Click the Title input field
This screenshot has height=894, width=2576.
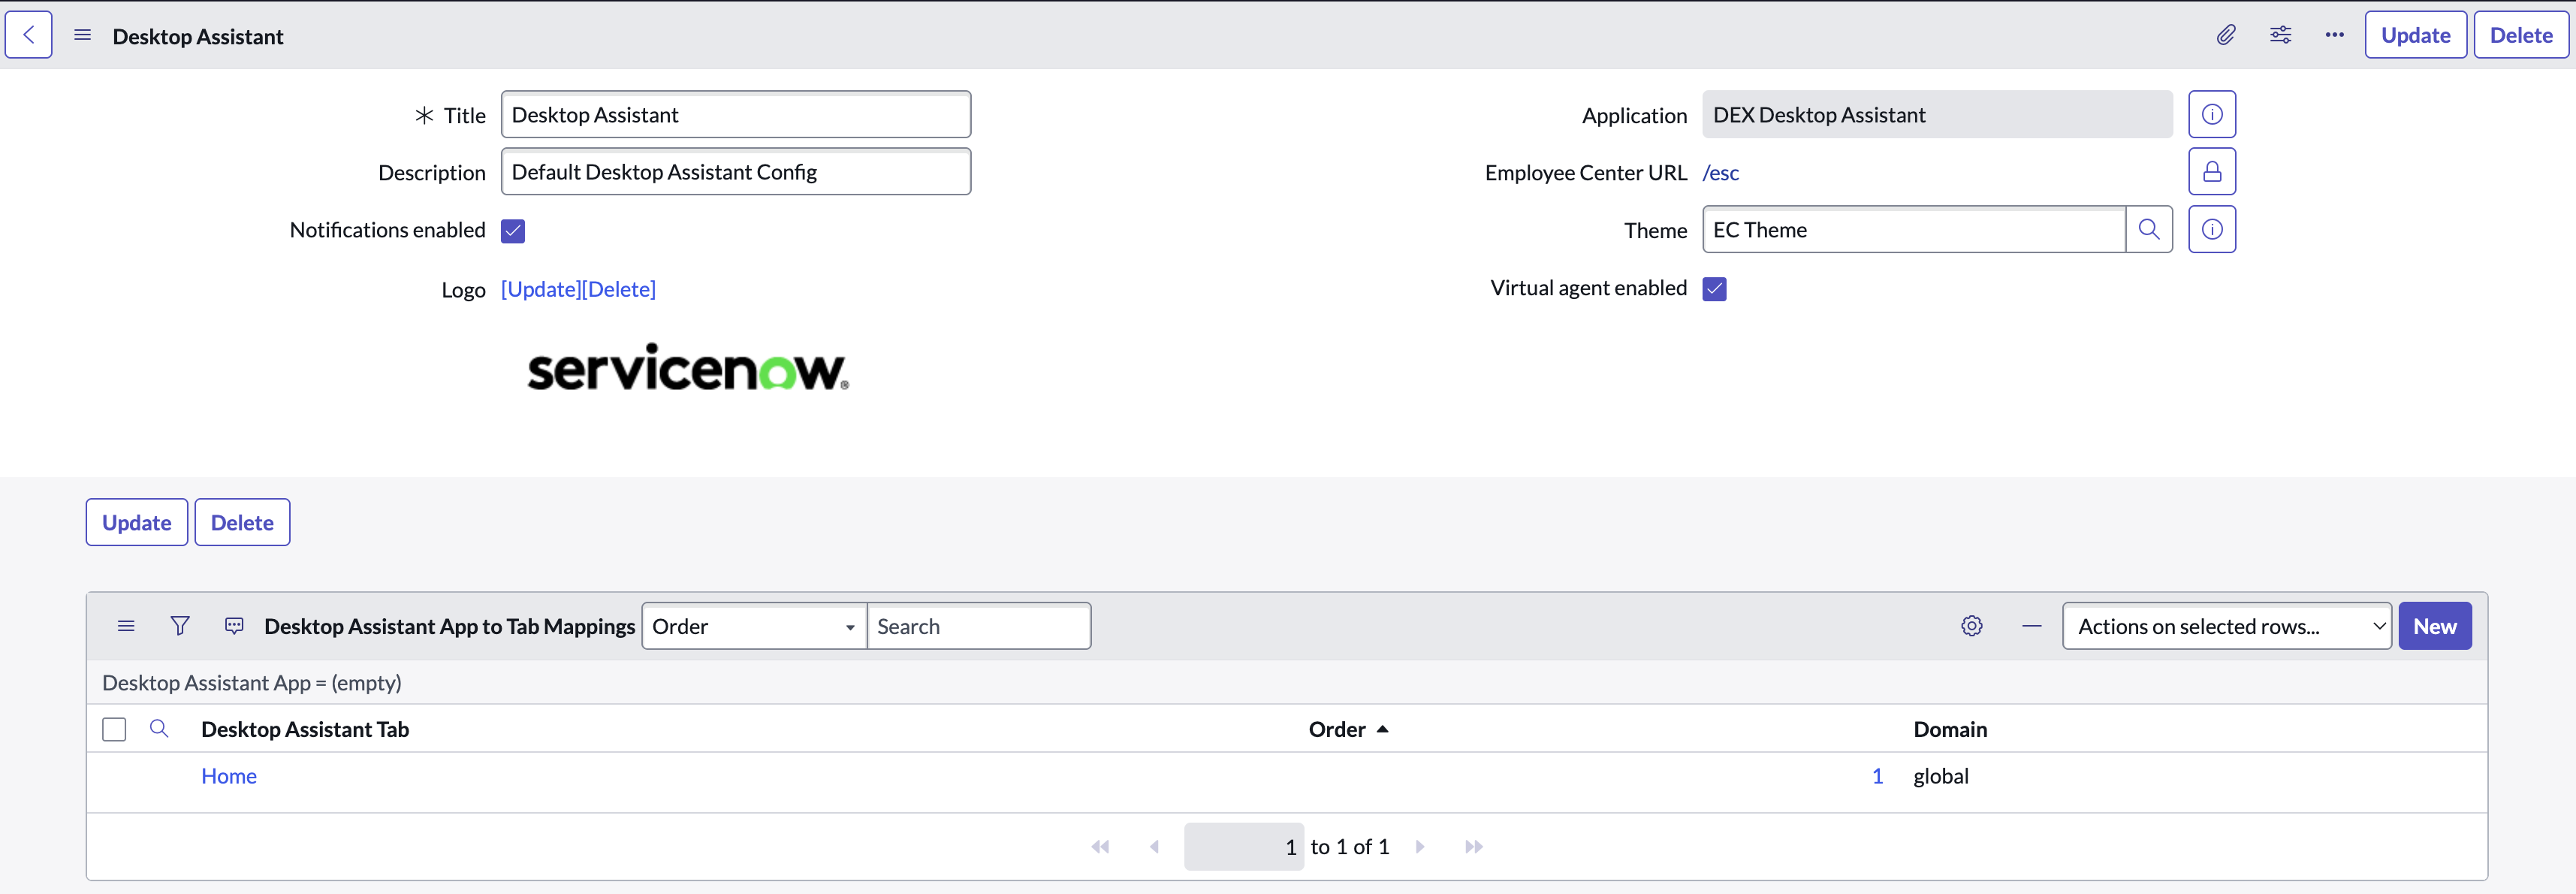click(x=736, y=114)
